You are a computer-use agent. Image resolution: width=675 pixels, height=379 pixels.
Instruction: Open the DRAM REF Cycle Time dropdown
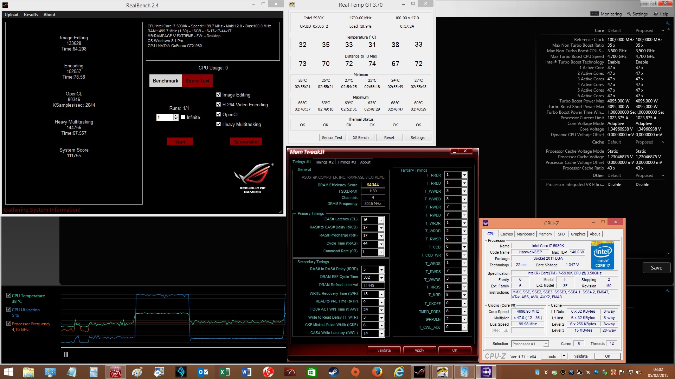coord(381,278)
